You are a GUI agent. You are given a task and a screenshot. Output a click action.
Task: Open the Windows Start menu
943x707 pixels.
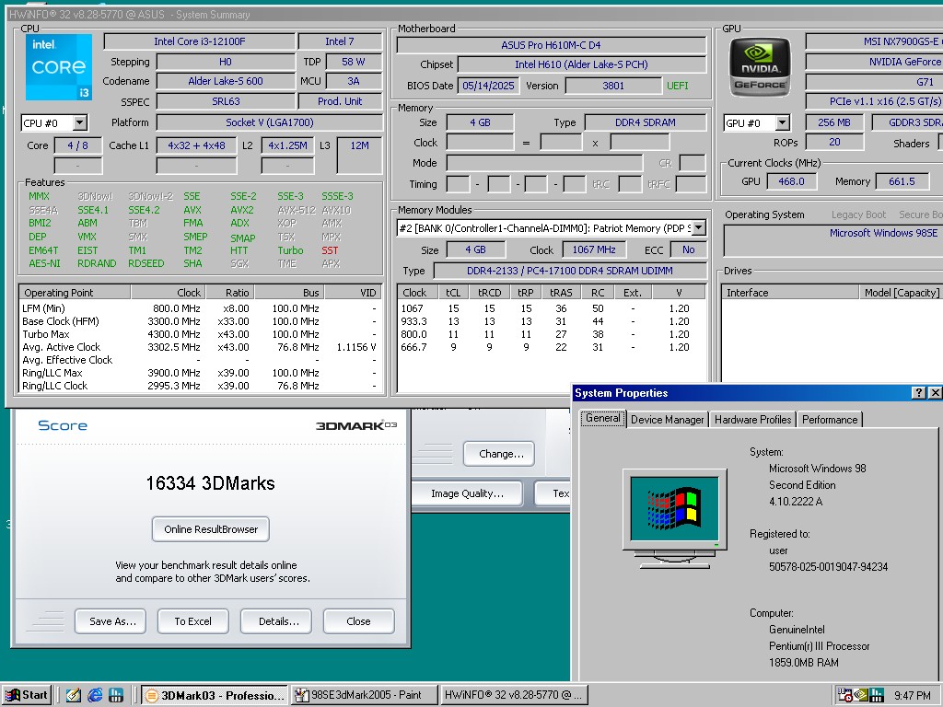point(27,695)
